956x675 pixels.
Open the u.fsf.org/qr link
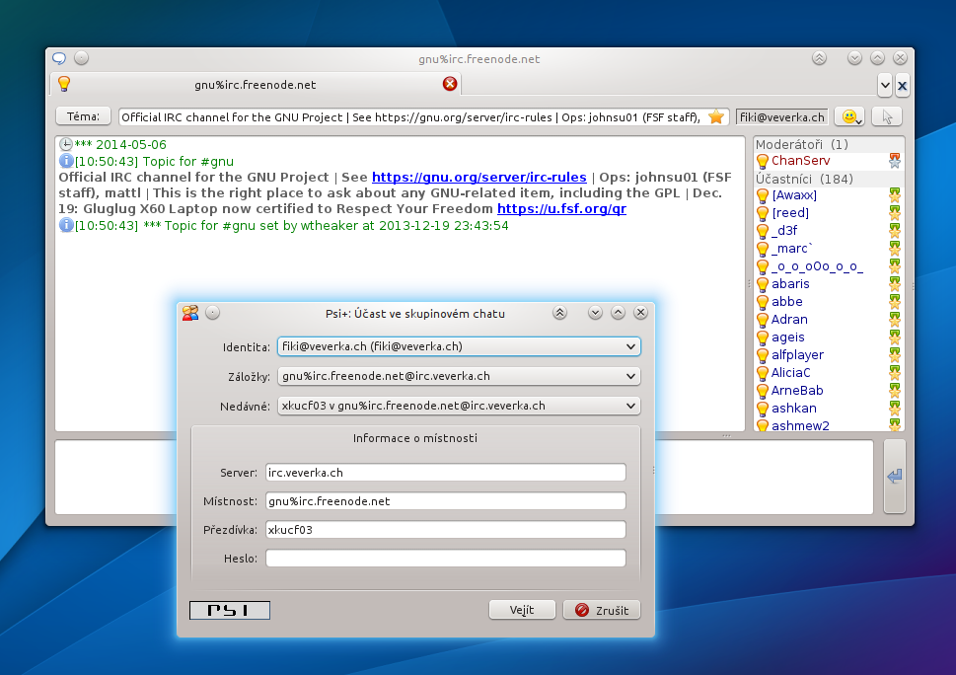[x=561, y=208]
